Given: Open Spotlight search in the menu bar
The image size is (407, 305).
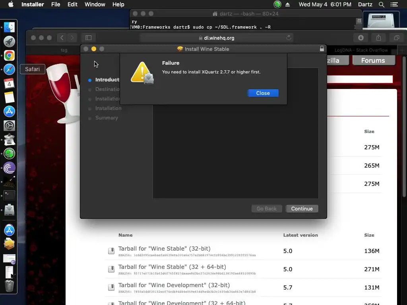Looking at the screenshot, I should pos(381,4).
